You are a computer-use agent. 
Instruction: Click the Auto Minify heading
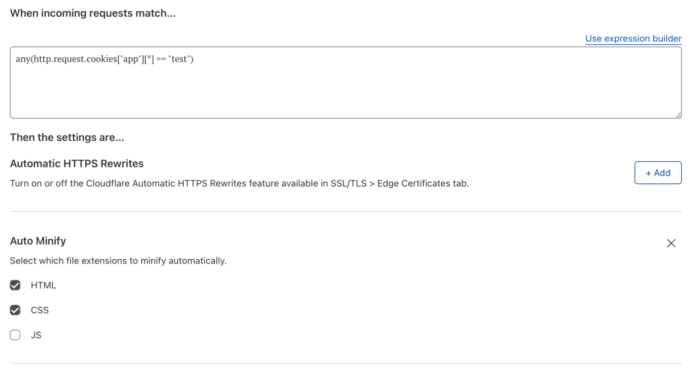coord(38,241)
